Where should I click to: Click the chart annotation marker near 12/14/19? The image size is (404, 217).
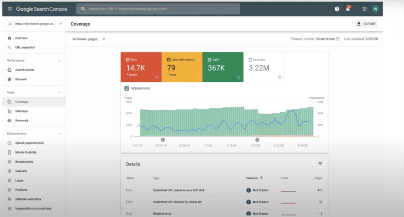point(163,140)
